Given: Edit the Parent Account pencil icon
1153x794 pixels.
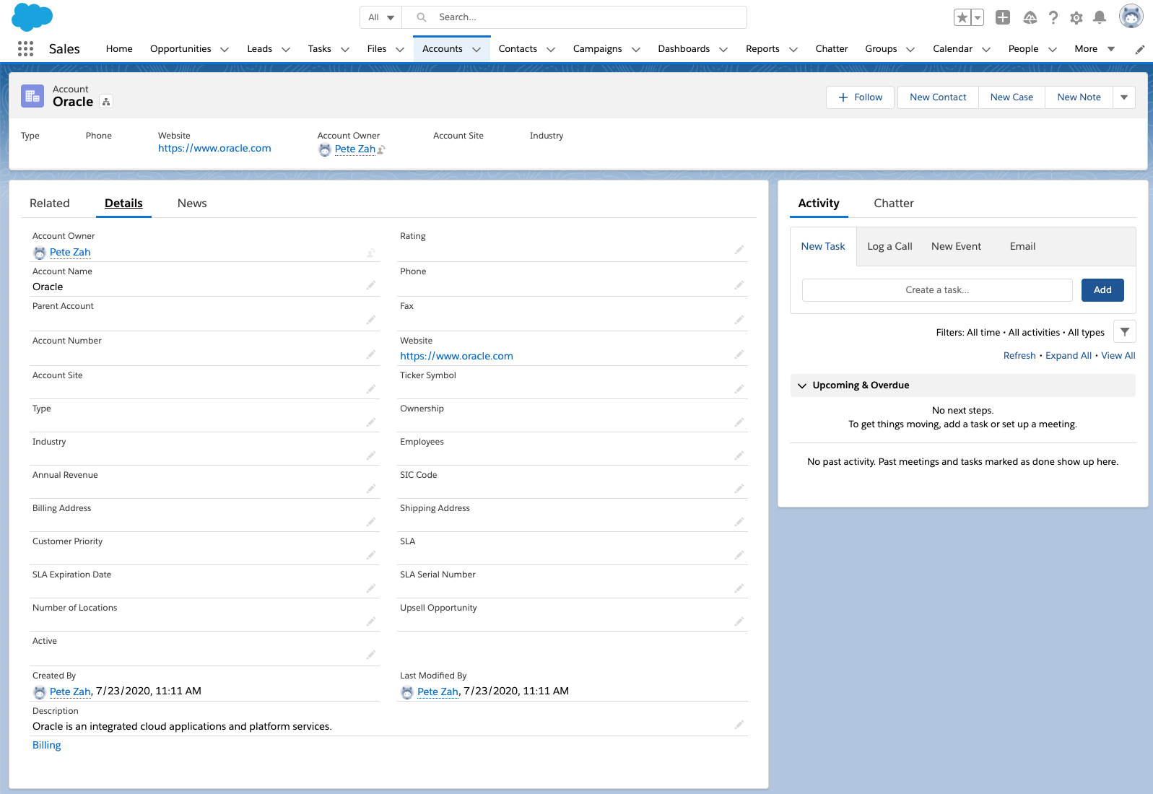Looking at the screenshot, I should click(370, 320).
